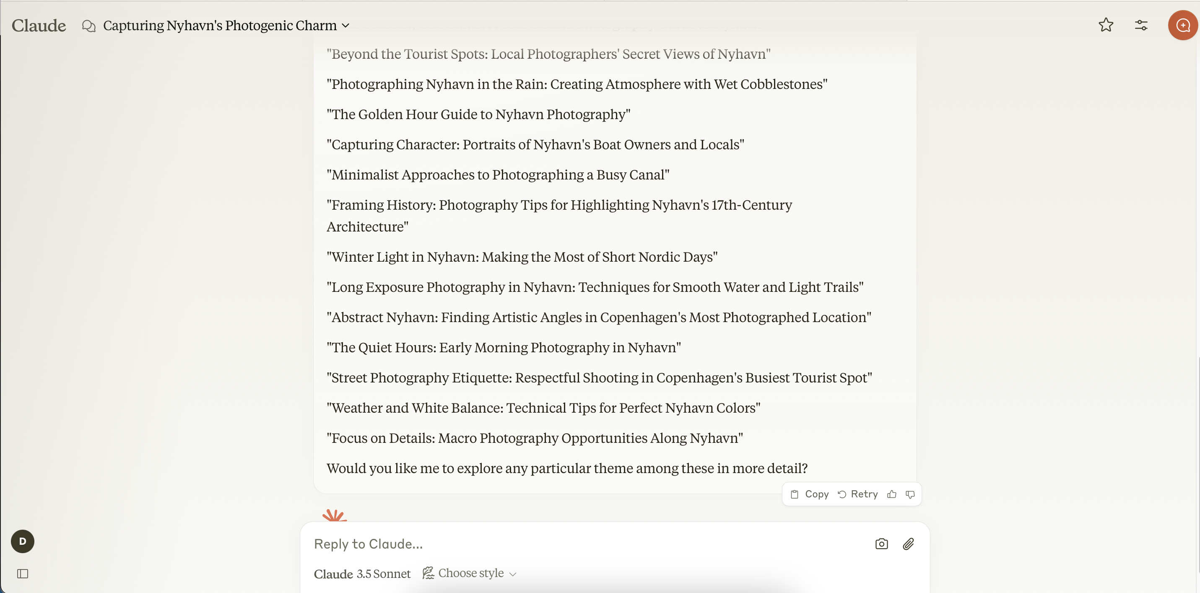
Task: Capture a screenshot with camera icon
Action: (881, 544)
